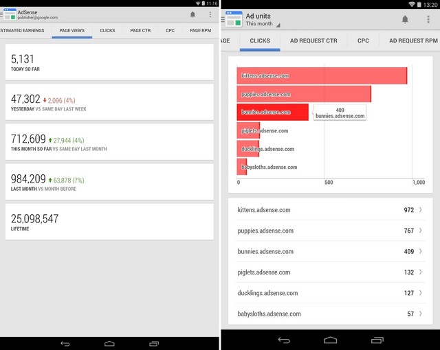Open notifications bell in AdSense left screen
440x350 pixels.
(192, 14)
